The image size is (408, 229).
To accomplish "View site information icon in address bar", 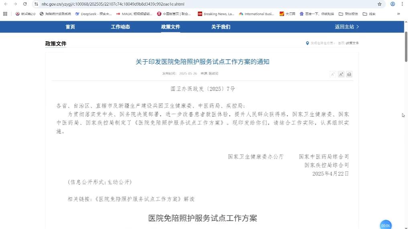I will point(36,4).
